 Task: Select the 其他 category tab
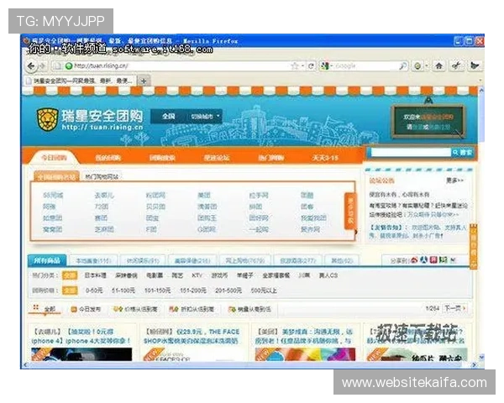342,260
